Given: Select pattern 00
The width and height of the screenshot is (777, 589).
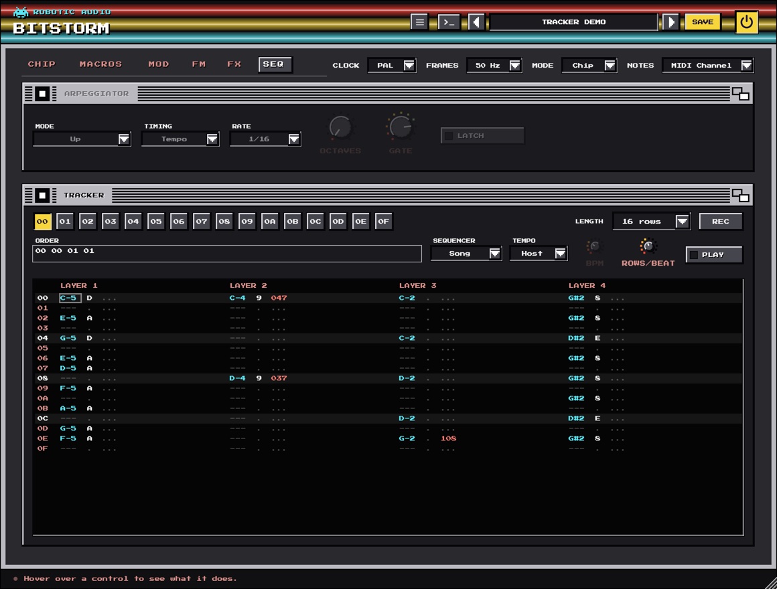Looking at the screenshot, I should pyautogui.click(x=43, y=222).
